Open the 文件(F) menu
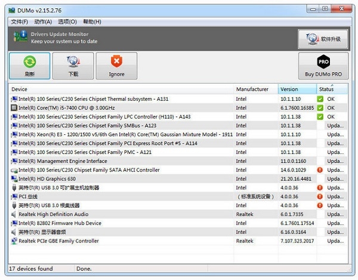Viewport: 358px width, 280px height. 19,22
